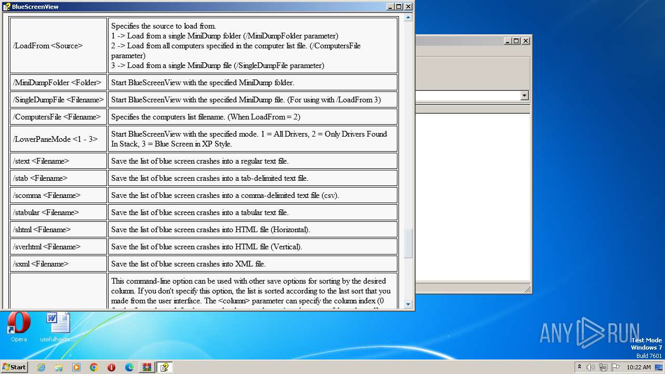
Task: Switch to WinRAR taskbar item
Action: coord(147,367)
